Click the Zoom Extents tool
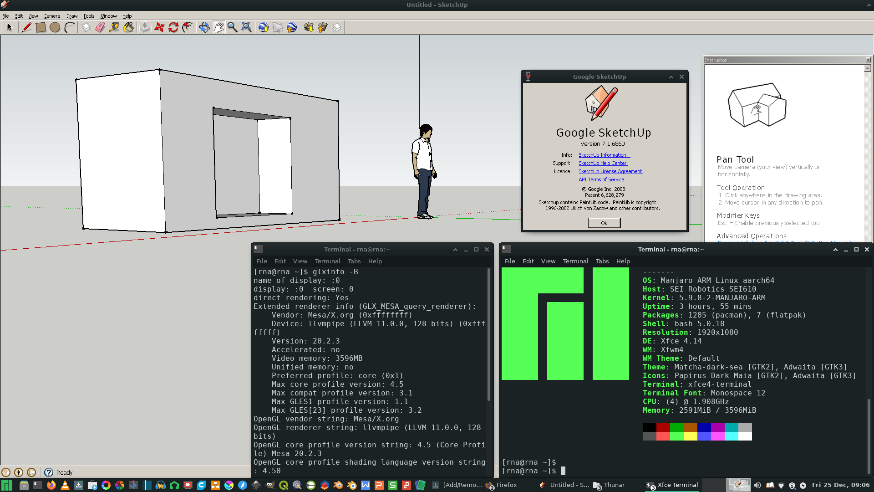Image resolution: width=874 pixels, height=492 pixels. click(x=247, y=27)
